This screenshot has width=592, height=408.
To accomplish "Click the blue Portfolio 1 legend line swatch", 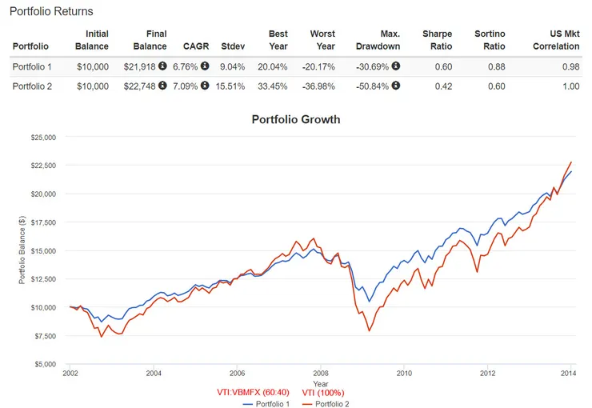I will click(246, 403).
